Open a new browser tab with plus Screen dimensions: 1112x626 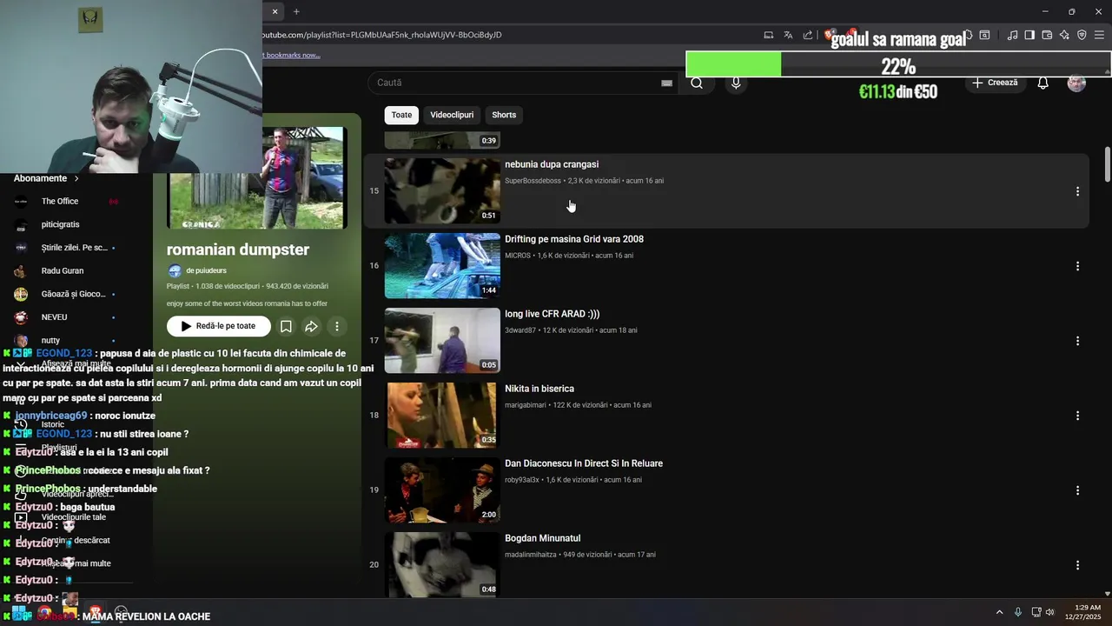[296, 11]
